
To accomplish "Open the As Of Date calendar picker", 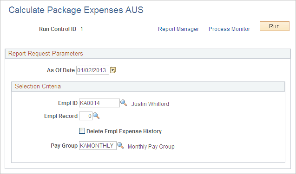I will 113,70.
